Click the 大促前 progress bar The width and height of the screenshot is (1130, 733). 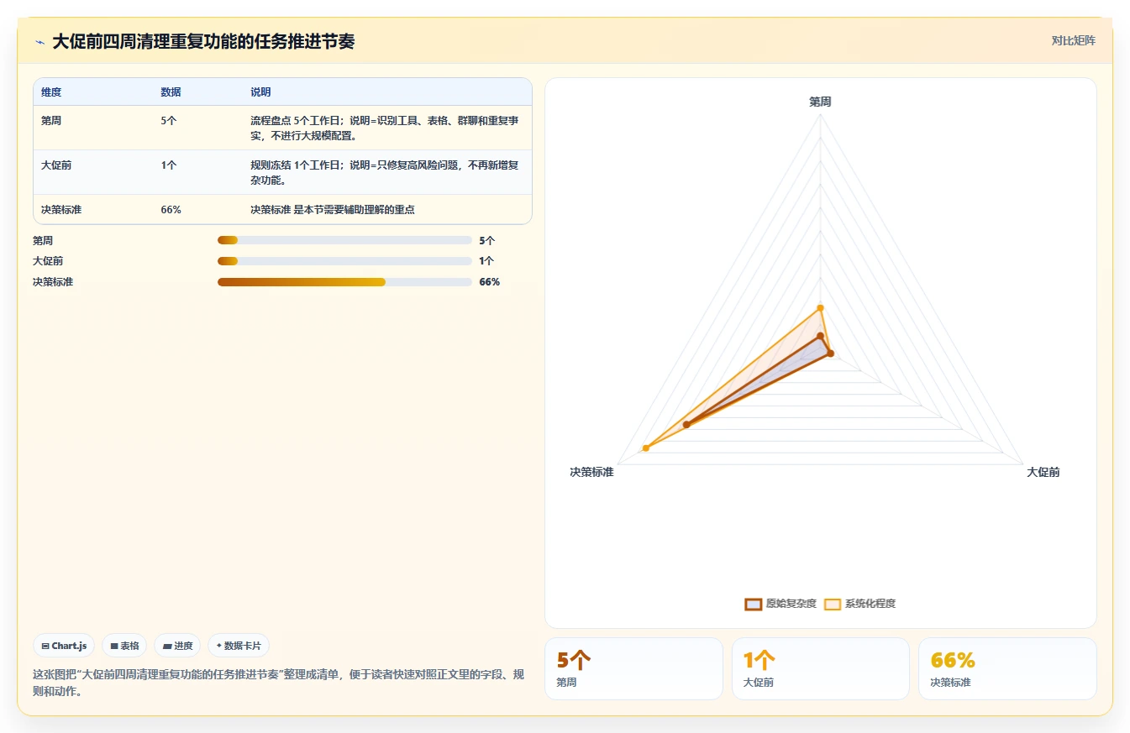[344, 261]
